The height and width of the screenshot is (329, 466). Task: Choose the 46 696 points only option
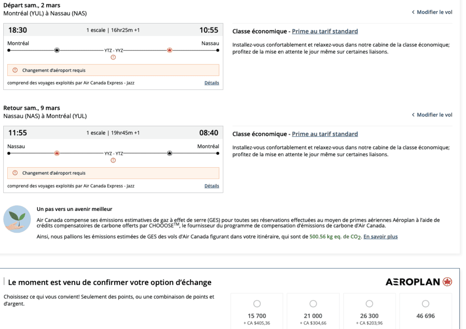pos(425,304)
